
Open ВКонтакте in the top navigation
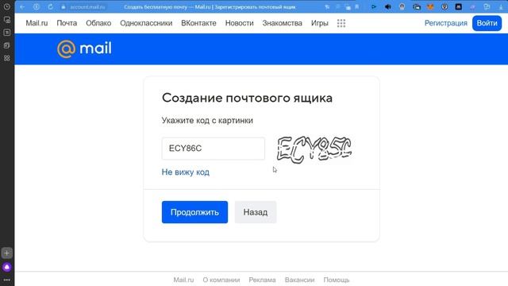[198, 23]
